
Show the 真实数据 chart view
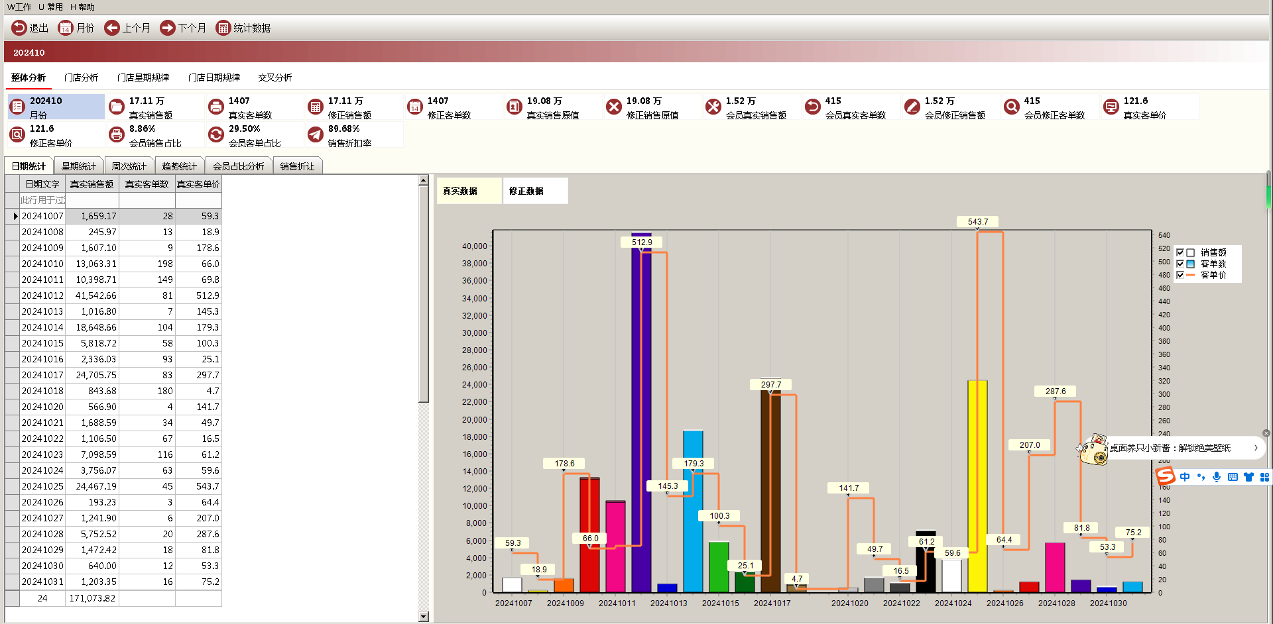[469, 191]
